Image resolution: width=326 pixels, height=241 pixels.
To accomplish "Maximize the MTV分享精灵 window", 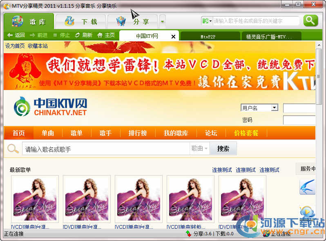I will point(298,4).
